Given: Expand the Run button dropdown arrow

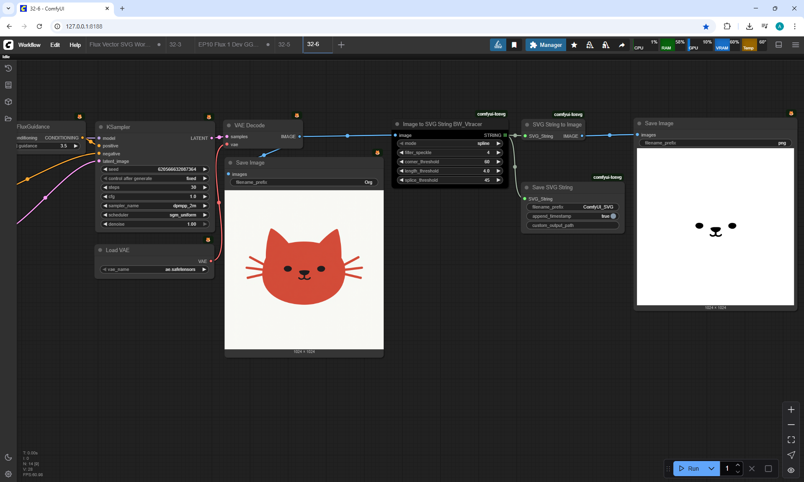Looking at the screenshot, I should [711, 469].
